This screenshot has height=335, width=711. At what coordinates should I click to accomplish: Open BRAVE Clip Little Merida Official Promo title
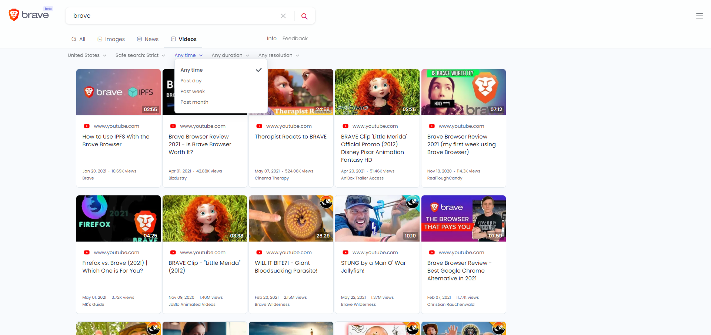(x=374, y=148)
